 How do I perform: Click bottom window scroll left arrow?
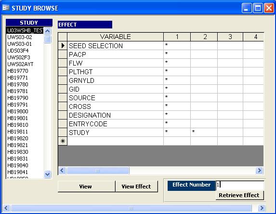coord(6,208)
